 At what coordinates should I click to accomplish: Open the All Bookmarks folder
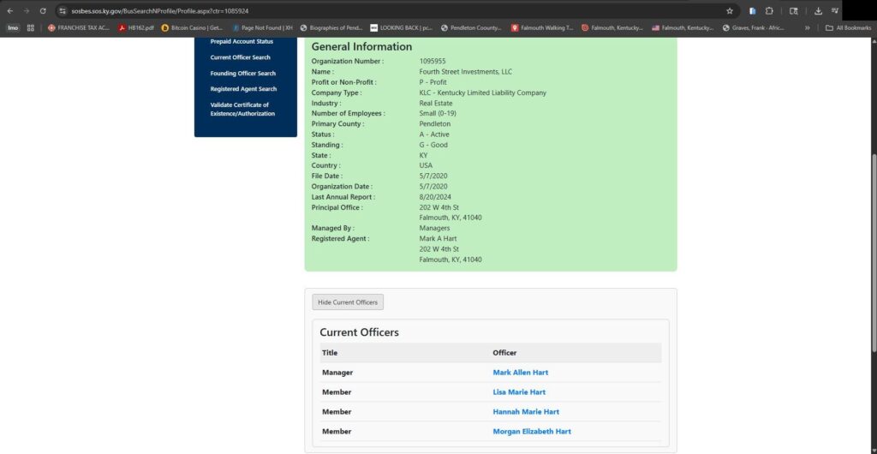coord(848,27)
